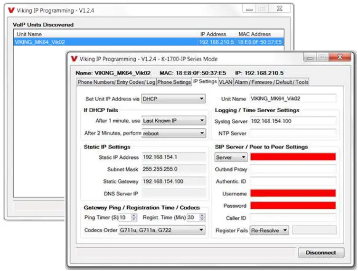The width and height of the screenshot is (358, 271).
Task: Click the IP Address column header
Action: click(213, 34)
